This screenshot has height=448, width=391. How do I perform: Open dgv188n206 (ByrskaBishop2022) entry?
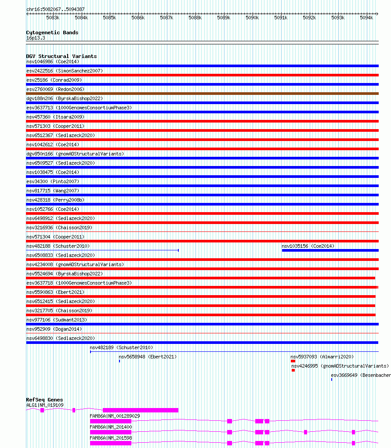click(65, 98)
